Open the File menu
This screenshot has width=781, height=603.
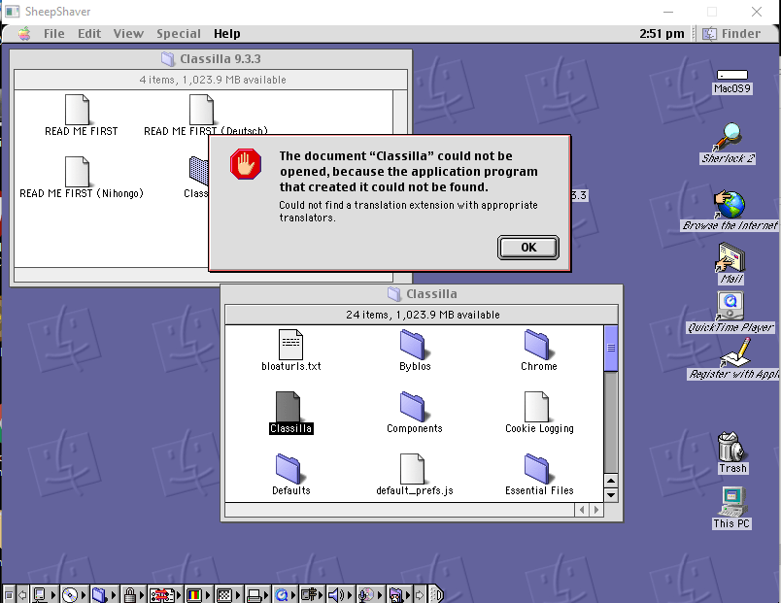click(53, 33)
